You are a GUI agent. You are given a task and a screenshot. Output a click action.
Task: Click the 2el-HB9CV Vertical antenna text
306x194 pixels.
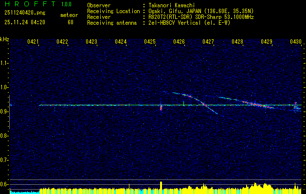click(189, 23)
